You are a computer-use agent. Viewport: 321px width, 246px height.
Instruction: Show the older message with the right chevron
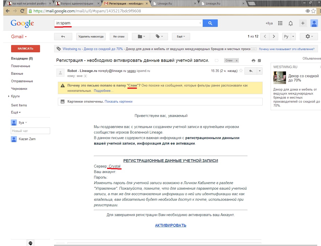pos(274,36)
